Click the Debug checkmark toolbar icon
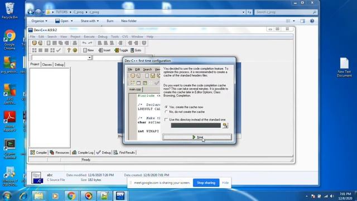Image resolution: width=357 pixels, height=201 pixels. pos(59,50)
